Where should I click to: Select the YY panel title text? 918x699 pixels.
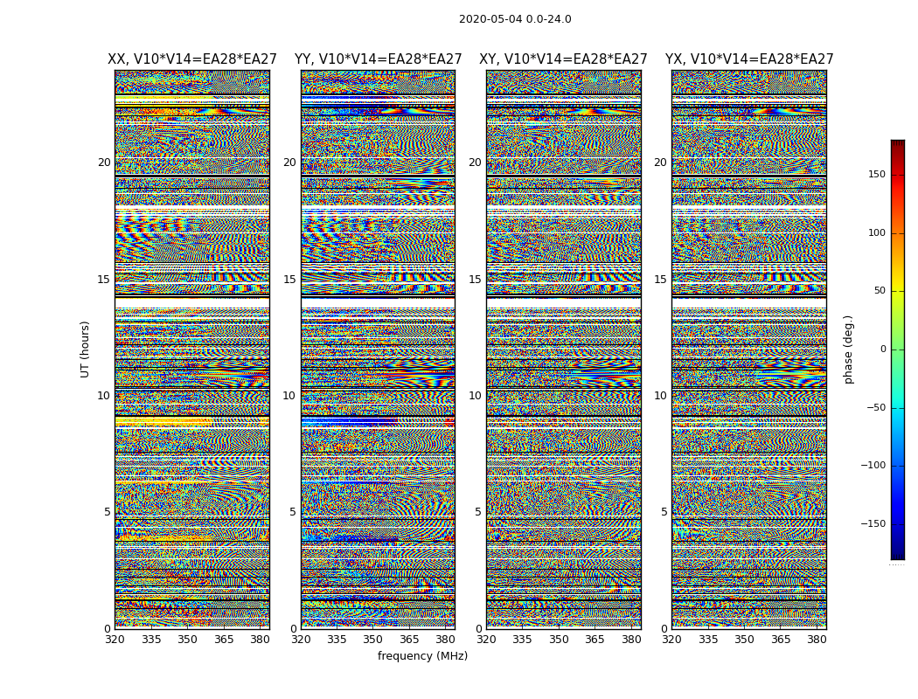coord(378,59)
